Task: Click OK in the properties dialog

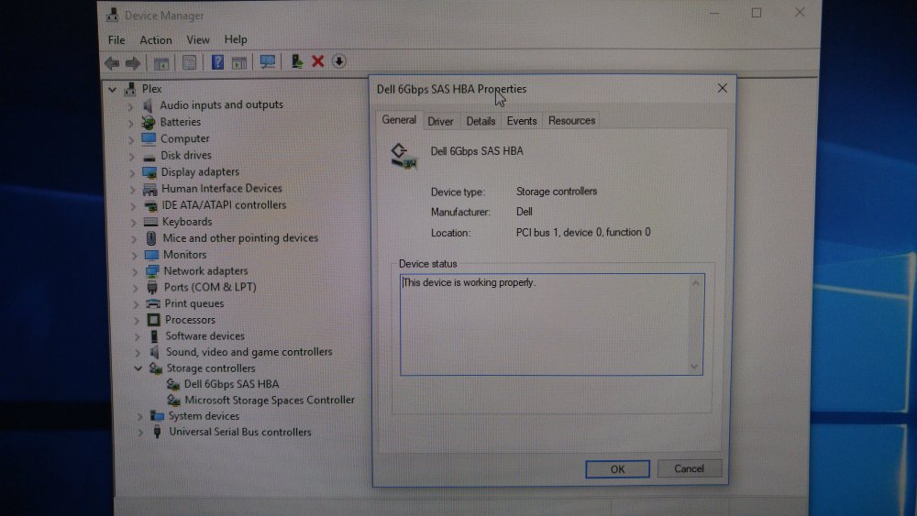Action: [617, 469]
